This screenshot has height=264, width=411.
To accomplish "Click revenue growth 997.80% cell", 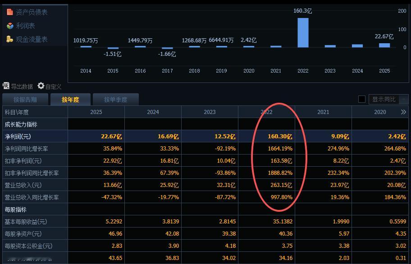I will click(x=282, y=197).
